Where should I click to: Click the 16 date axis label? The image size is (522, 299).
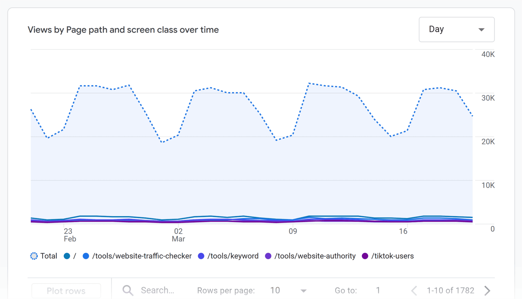point(403,231)
